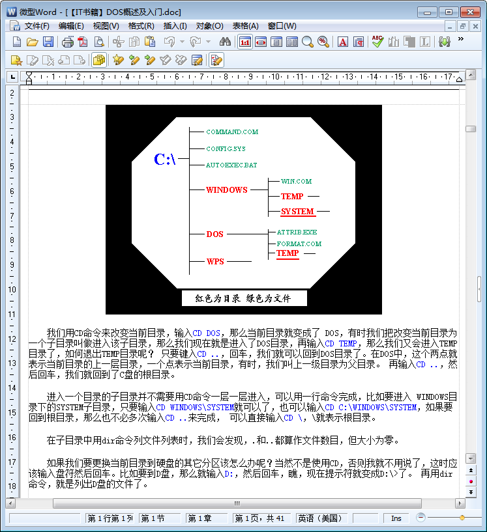The width and height of the screenshot is (487, 532).
Task: Go to next revision (right-arrow pencil)
Action: click(150, 61)
